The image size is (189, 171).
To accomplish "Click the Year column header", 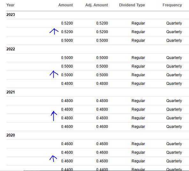I will 10,5.
